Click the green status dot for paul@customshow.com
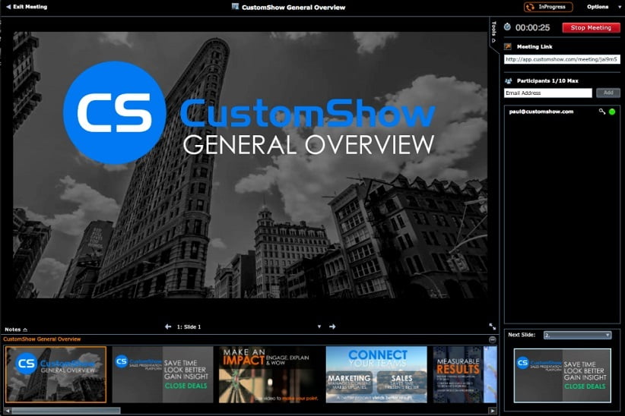Image resolution: width=625 pixels, height=416 pixels. (x=612, y=112)
